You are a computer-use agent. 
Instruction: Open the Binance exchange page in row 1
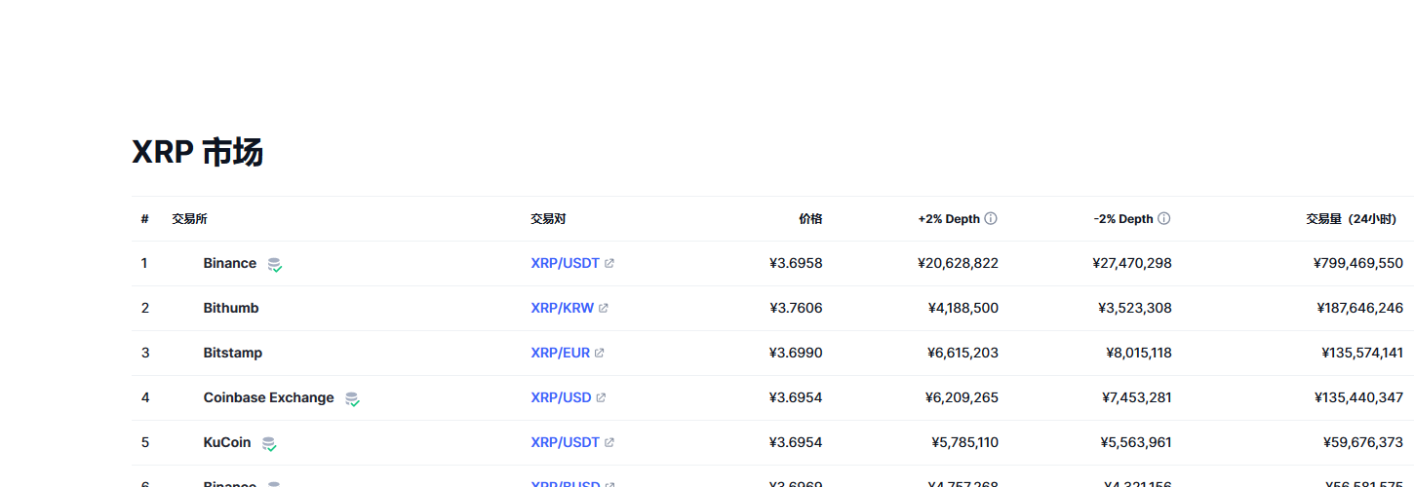coord(229,264)
